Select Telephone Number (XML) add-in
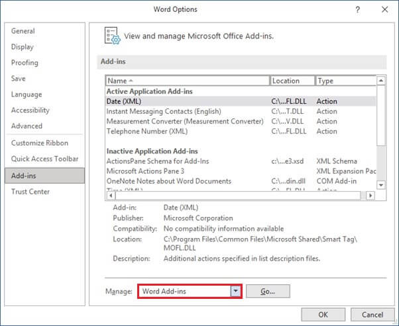 point(241,132)
